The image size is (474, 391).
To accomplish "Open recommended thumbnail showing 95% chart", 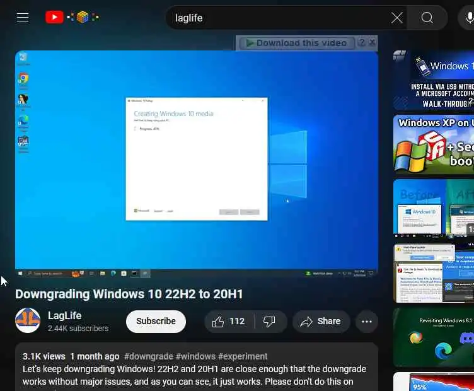I will (434, 382).
